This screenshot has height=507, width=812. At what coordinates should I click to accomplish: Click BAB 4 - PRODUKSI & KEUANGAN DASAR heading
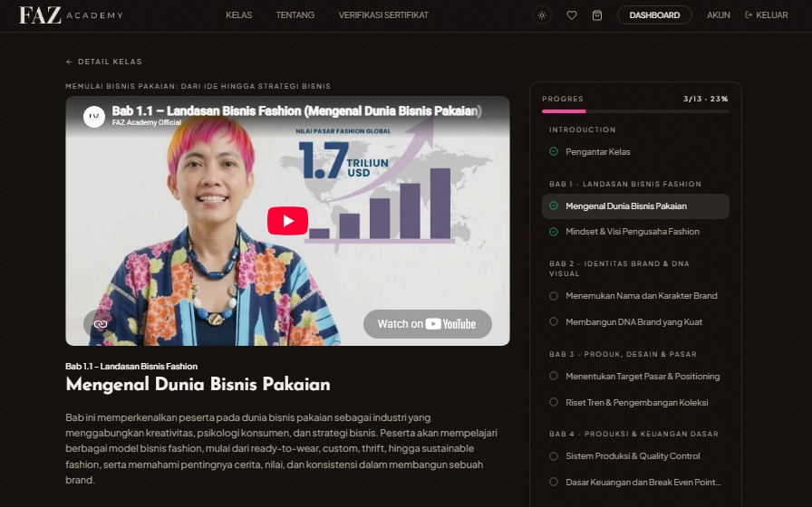tap(633, 434)
